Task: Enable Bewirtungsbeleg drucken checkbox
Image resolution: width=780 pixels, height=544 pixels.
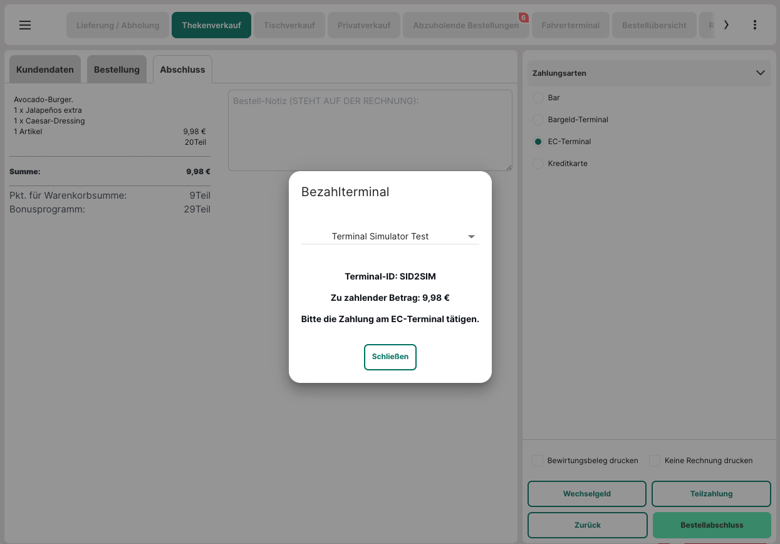Action: pyautogui.click(x=538, y=461)
